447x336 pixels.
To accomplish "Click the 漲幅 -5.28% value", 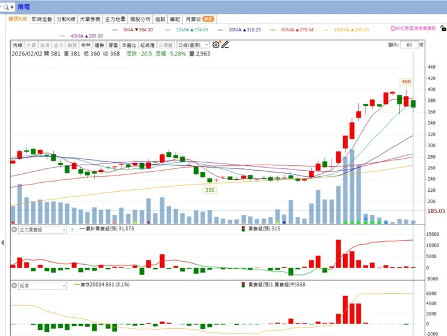I will coord(171,54).
